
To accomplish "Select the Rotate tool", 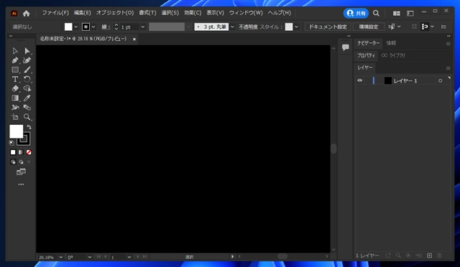I will [27, 79].
